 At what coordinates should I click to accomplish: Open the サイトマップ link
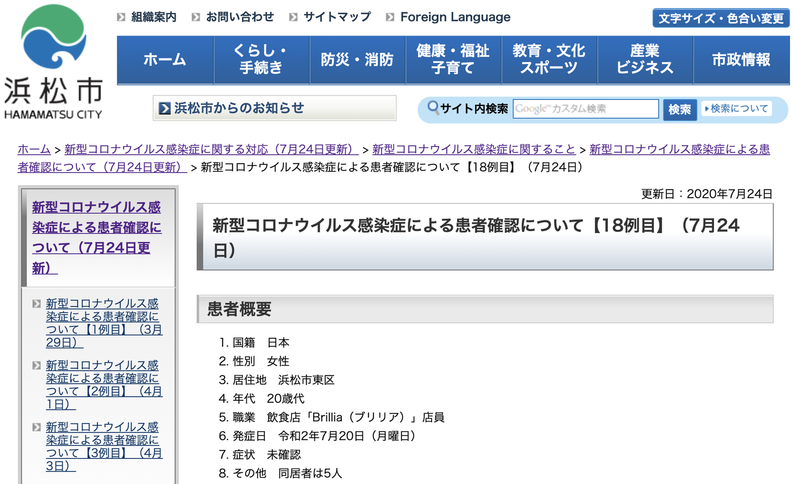point(337,17)
